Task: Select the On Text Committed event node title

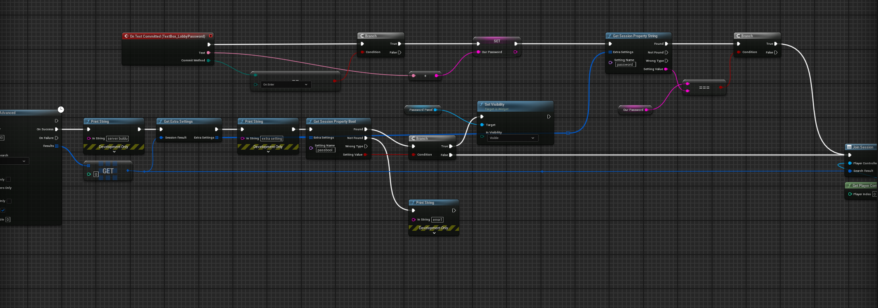Action: 168,36
